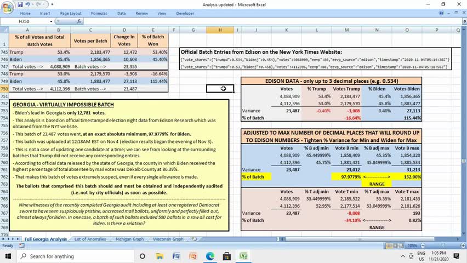Switch to the Page Layout tab
This screenshot has width=467, height=263.
click(71, 13)
